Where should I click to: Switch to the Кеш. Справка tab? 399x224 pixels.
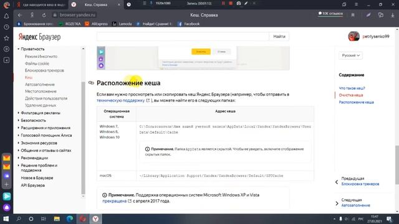pyautogui.click(x=95, y=4)
